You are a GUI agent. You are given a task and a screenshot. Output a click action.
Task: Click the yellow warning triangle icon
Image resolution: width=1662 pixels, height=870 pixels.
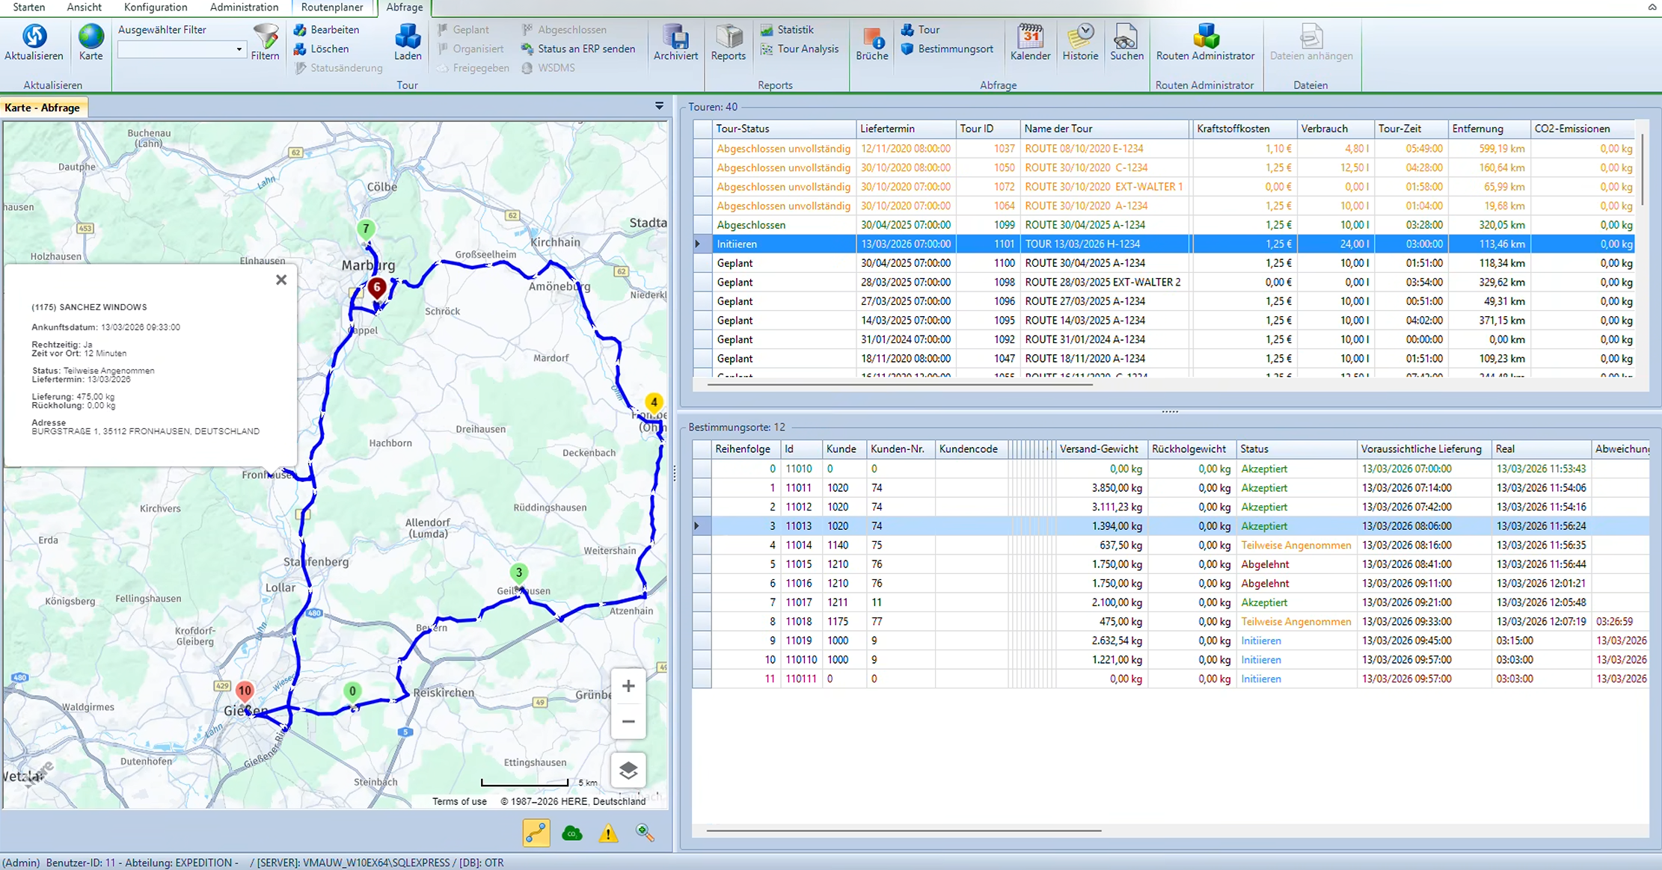(x=609, y=833)
